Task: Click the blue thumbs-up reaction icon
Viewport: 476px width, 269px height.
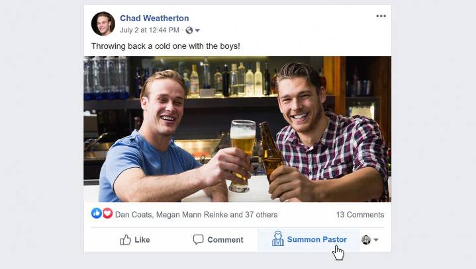Action: (x=97, y=213)
